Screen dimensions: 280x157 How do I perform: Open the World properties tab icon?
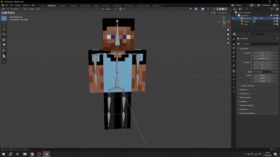tap(234, 61)
